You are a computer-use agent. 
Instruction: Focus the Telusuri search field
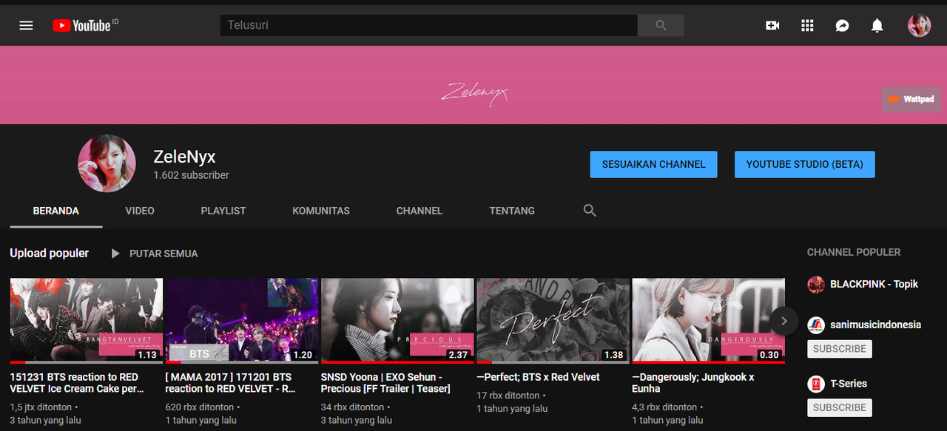429,25
